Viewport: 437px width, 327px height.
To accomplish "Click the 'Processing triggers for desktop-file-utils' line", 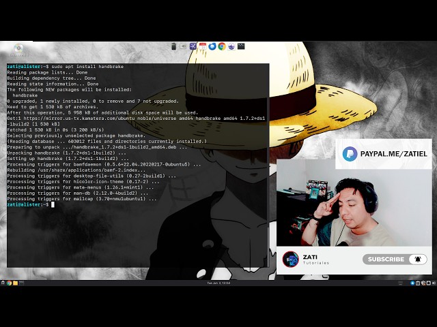I will pos(91,176).
